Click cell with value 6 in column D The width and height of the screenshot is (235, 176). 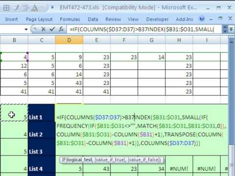coord(69,66)
